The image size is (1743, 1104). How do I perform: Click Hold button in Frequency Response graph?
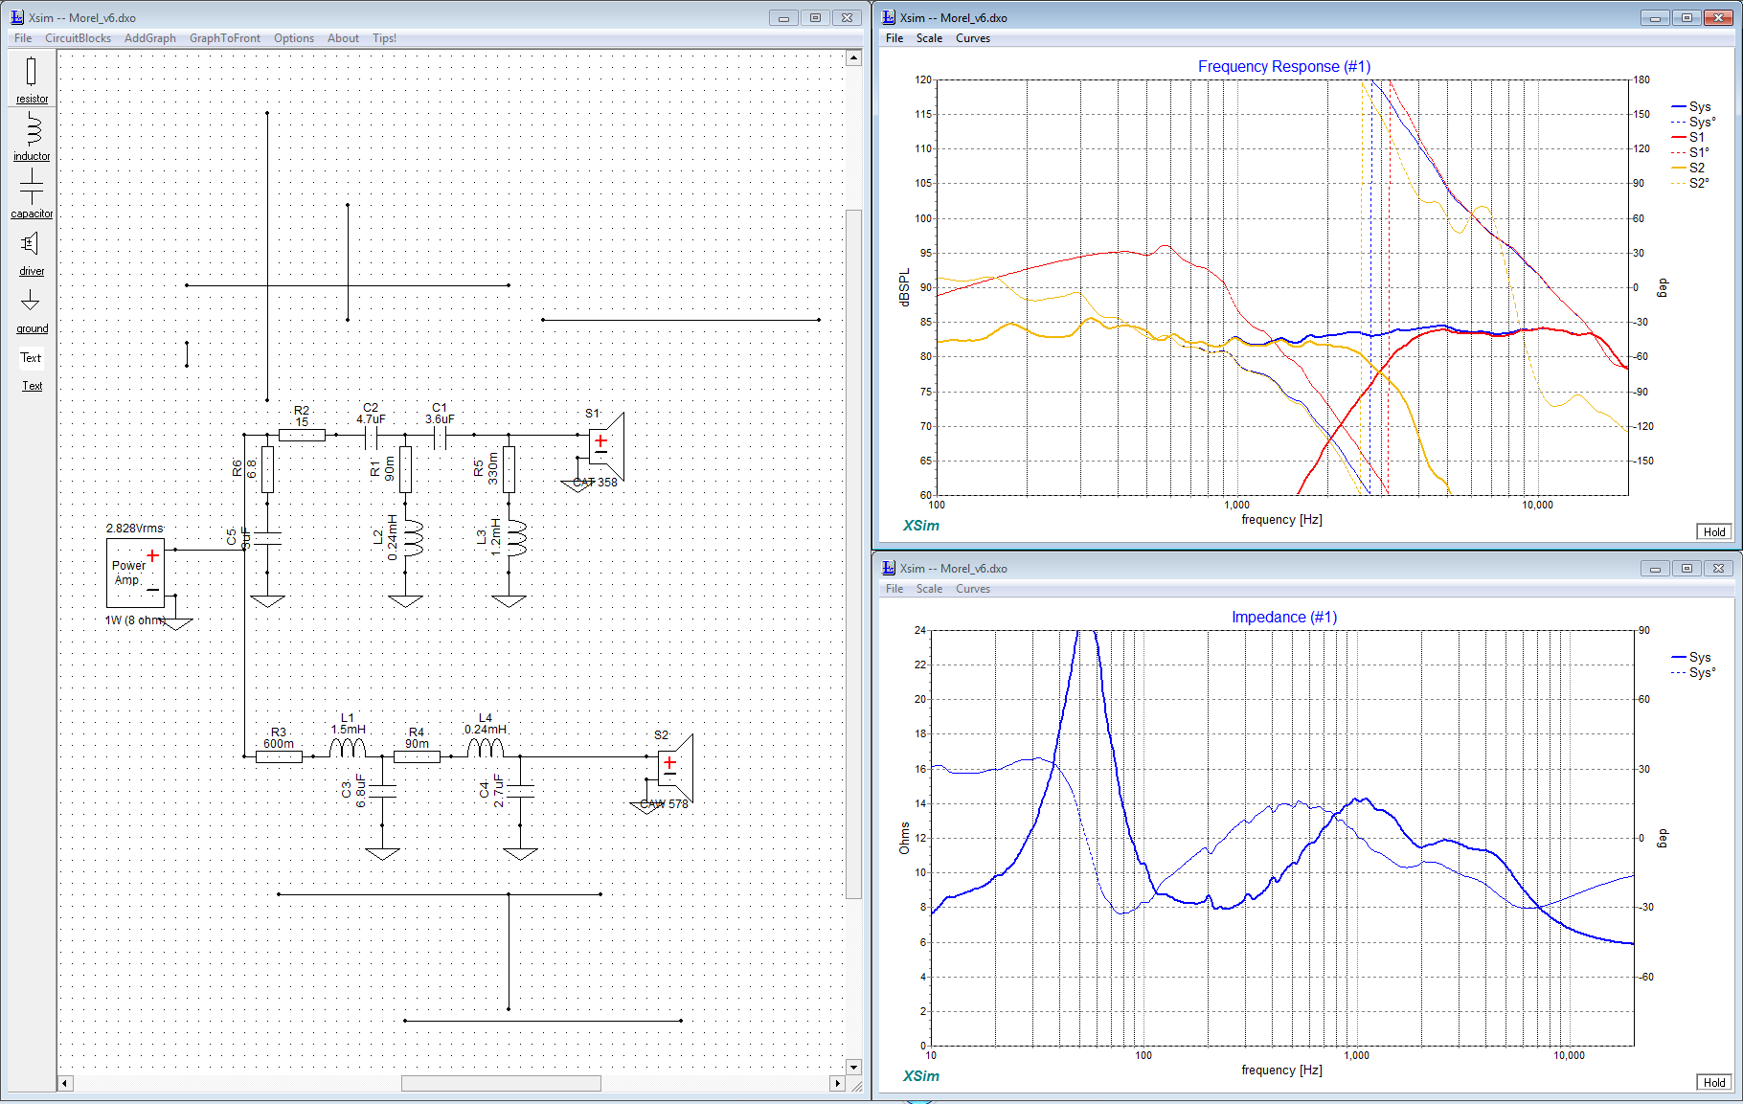coord(1714,531)
